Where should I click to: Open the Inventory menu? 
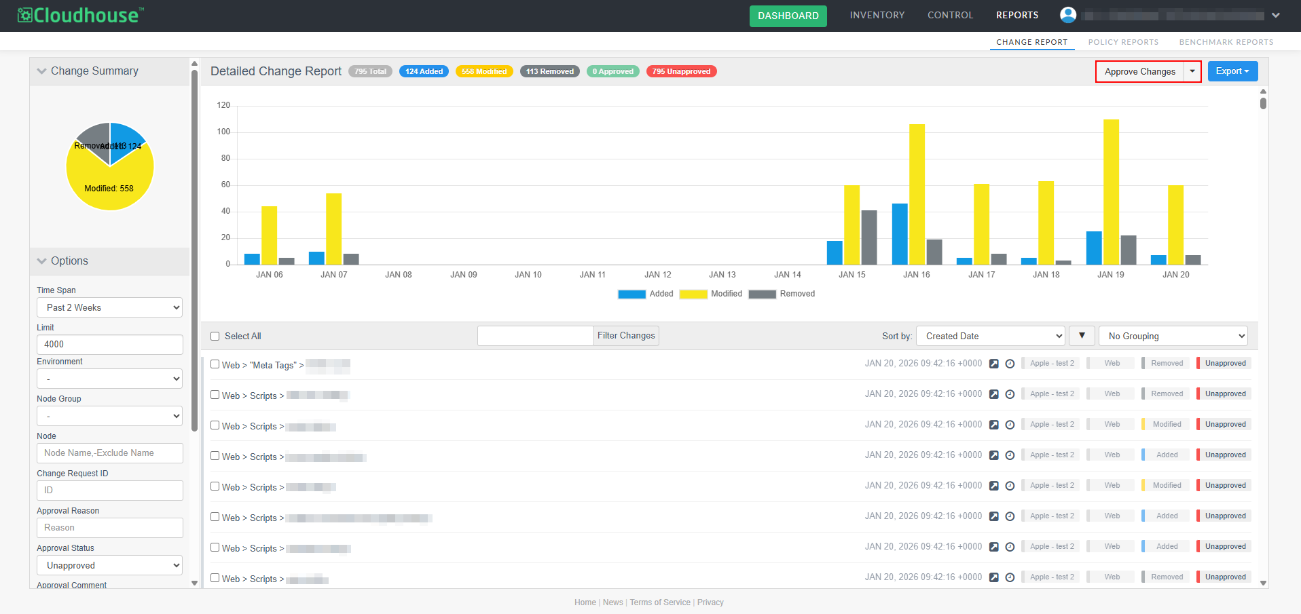pyautogui.click(x=877, y=15)
